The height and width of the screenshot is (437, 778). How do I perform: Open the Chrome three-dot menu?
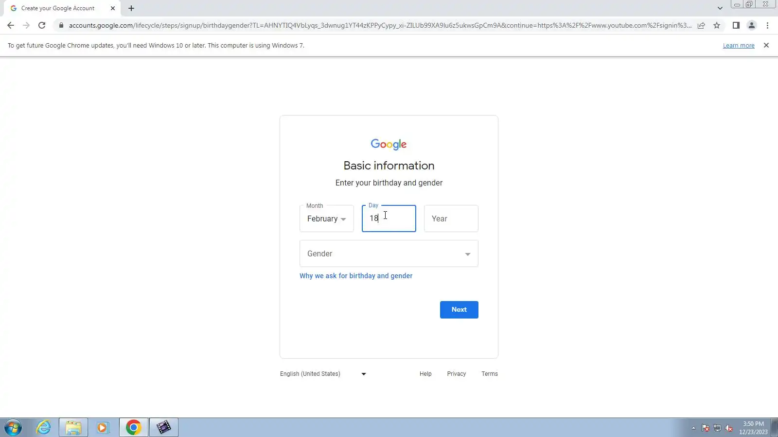767,25
